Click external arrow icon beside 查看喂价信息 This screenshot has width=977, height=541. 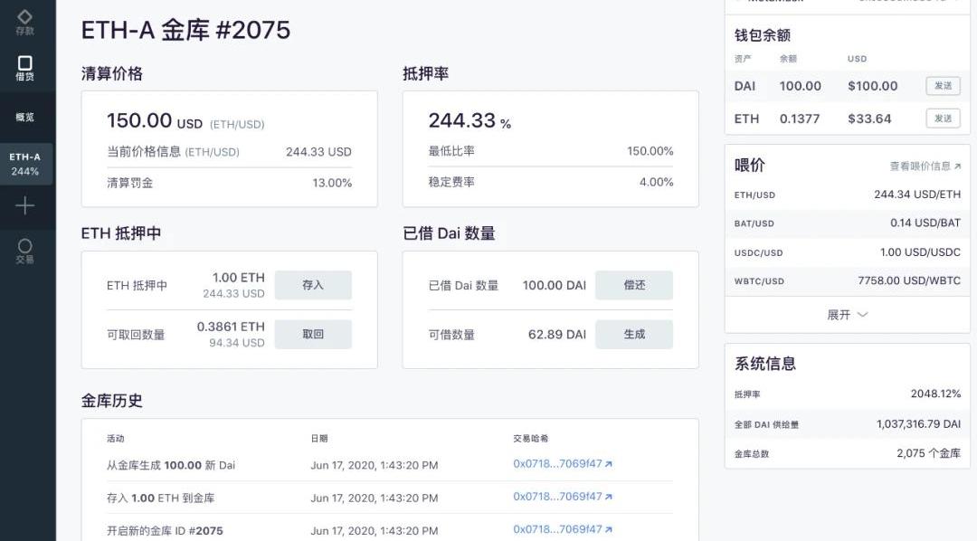coord(957,166)
